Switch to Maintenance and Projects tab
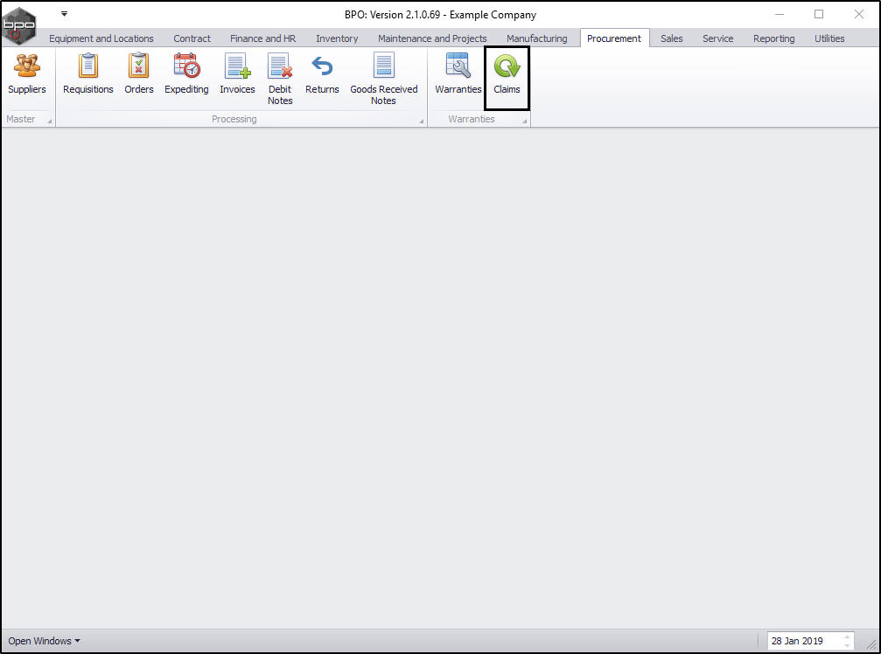This screenshot has height=654, width=881. pos(432,38)
